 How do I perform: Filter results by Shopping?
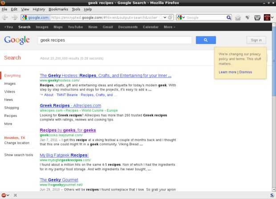12,108
